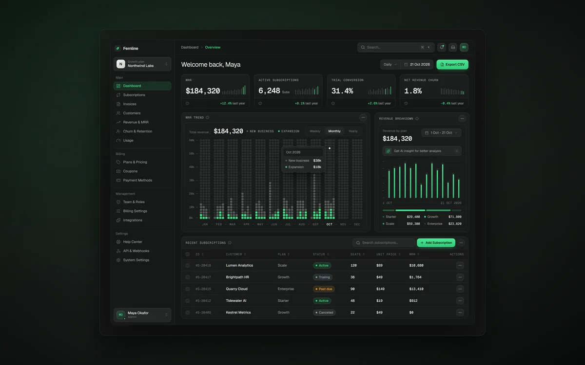Click the Fernline leaf logo icon
This screenshot has width=585, height=365.
(x=117, y=48)
